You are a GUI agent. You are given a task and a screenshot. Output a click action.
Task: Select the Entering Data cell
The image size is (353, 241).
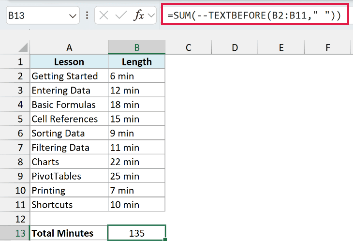(x=69, y=90)
